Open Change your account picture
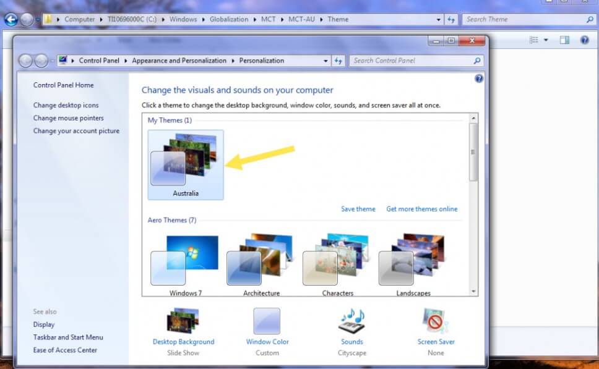 click(76, 131)
